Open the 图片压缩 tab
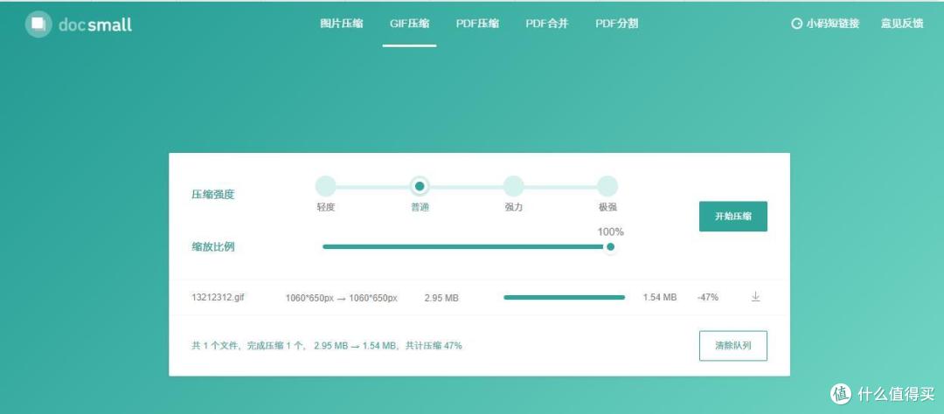The image size is (944, 414). [x=342, y=24]
